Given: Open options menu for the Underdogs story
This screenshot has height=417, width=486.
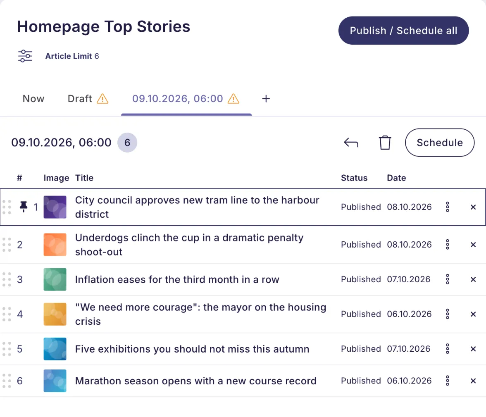Looking at the screenshot, I should (448, 245).
